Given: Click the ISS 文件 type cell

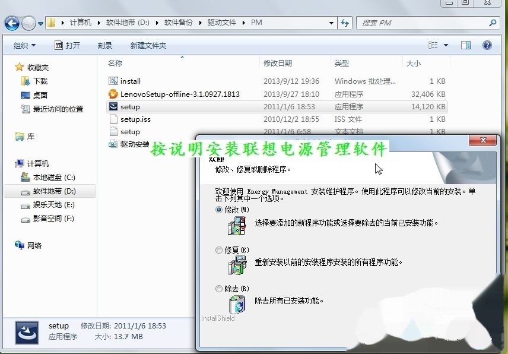Looking at the screenshot, I should (348, 119).
